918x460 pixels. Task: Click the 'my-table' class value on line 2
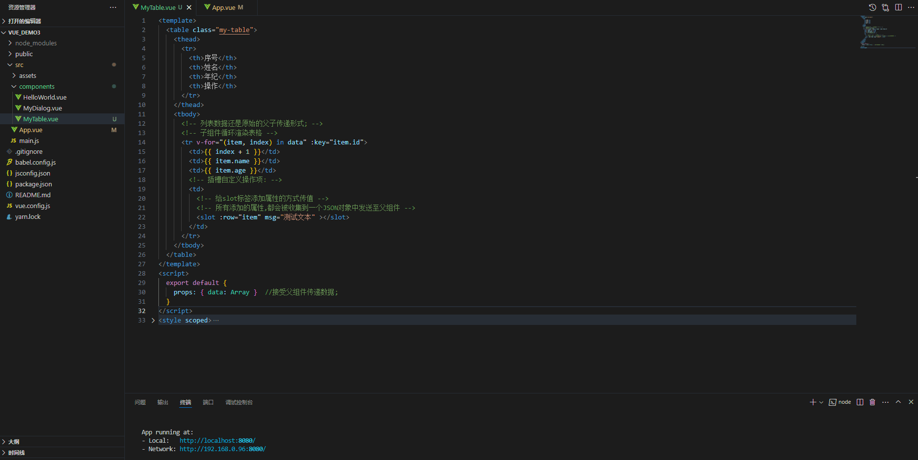(234, 30)
